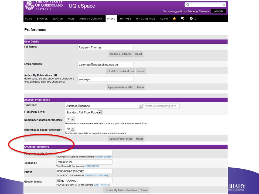Viewport: 259px width, 194px height.
Task: Expand the Front Page Style dropdown
Action: coord(100,113)
